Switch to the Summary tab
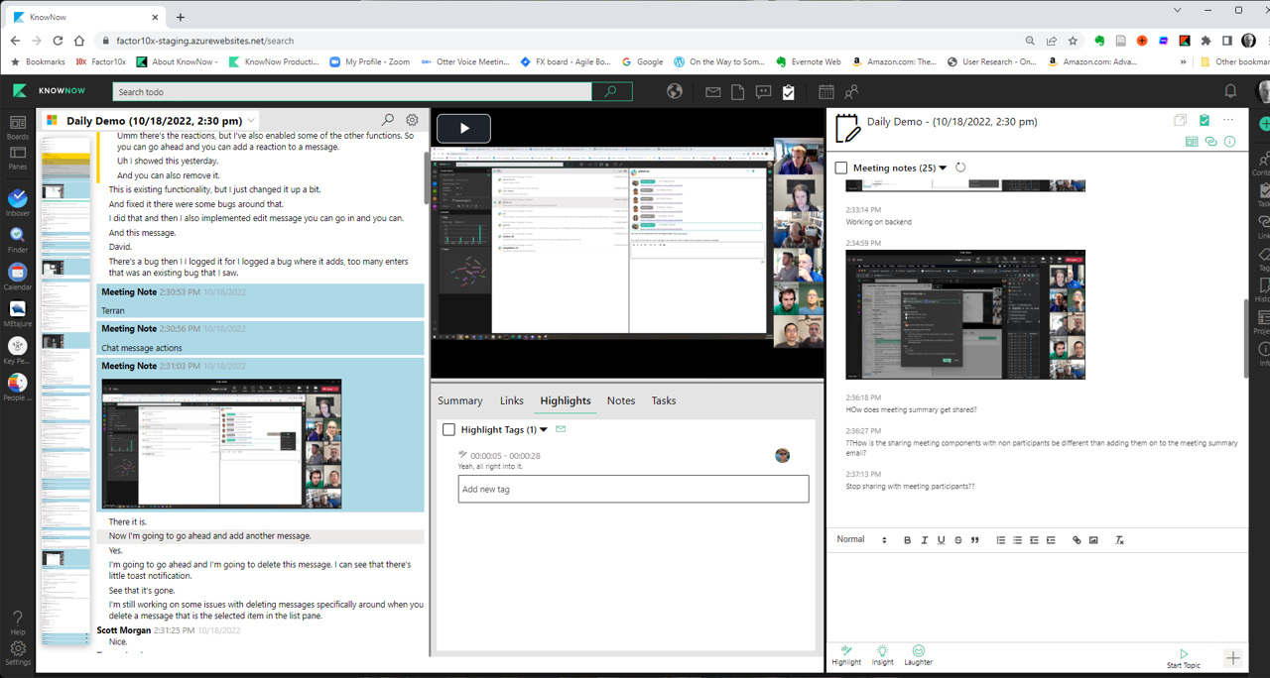The width and height of the screenshot is (1270, 678). 460,400
